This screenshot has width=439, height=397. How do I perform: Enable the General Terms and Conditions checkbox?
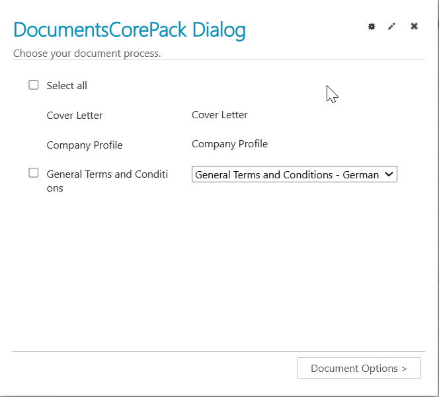(x=34, y=173)
